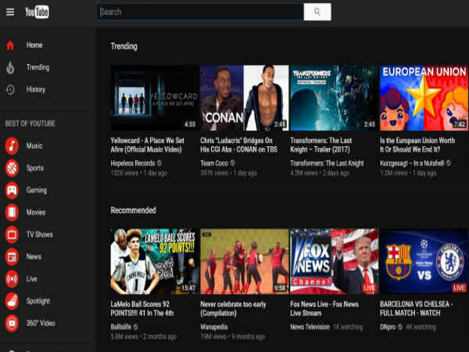Visit the 'Transformers: The Last Knight' channel name

[328, 163]
